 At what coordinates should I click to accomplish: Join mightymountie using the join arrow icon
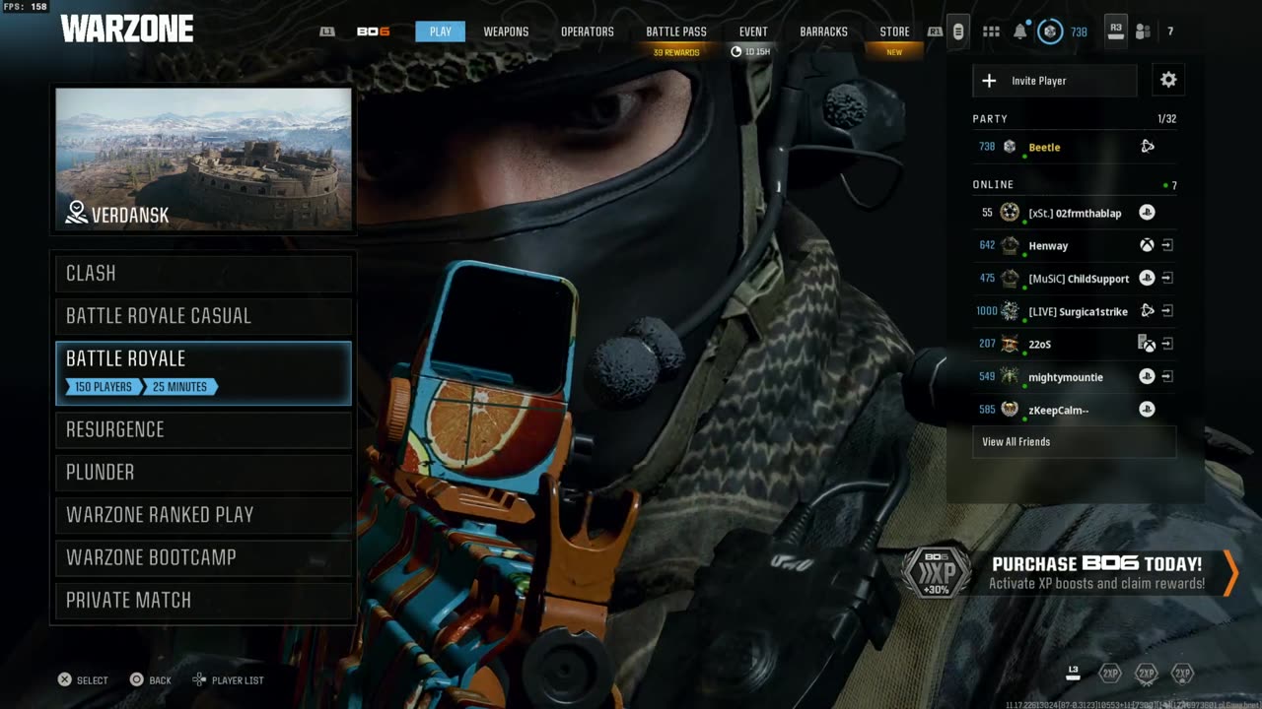[1167, 376]
